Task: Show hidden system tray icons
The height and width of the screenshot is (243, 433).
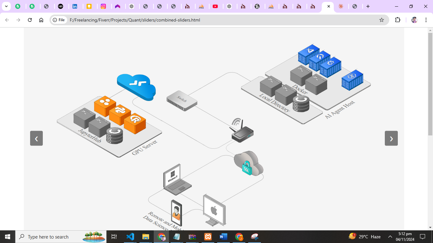Action: click(390, 237)
